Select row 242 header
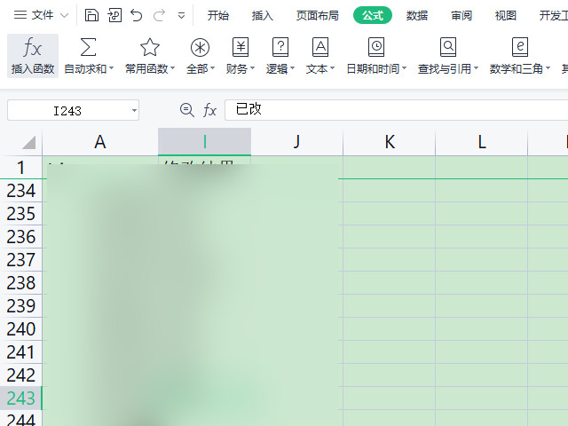 pos(21,375)
